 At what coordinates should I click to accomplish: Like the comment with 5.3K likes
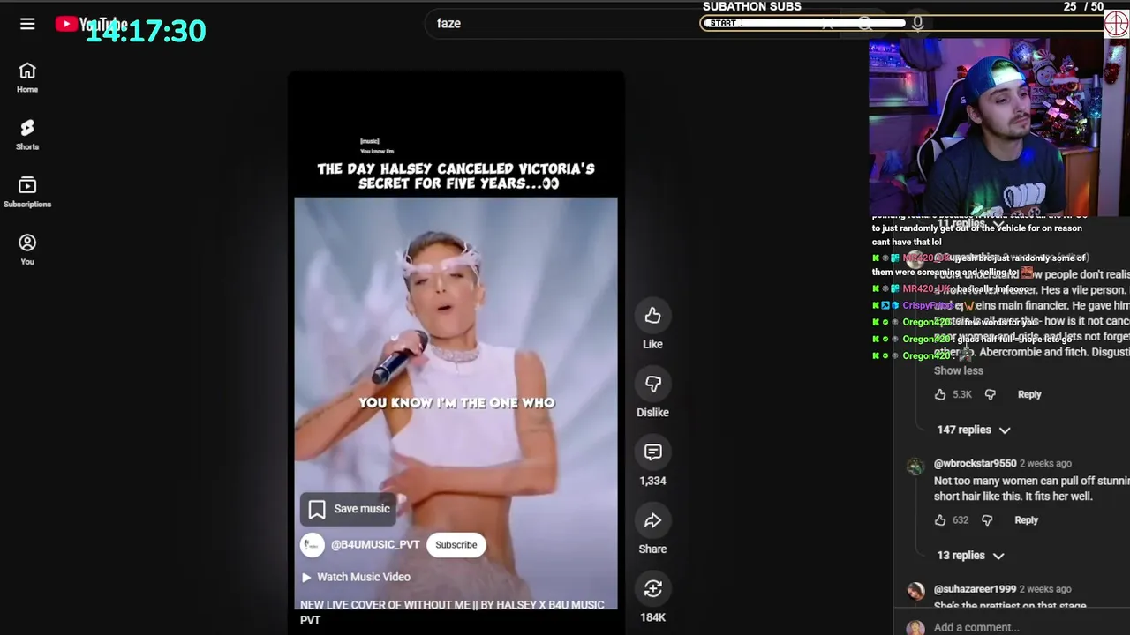pyautogui.click(x=940, y=394)
